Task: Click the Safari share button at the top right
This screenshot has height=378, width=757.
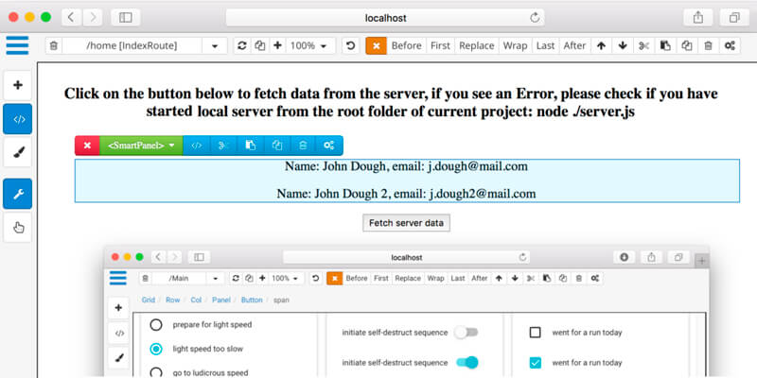Action: click(698, 17)
